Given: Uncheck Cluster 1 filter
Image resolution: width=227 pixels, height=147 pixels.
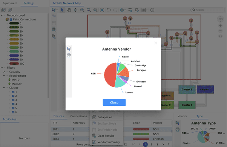Looking at the screenshot, I should click(x=13, y=92).
